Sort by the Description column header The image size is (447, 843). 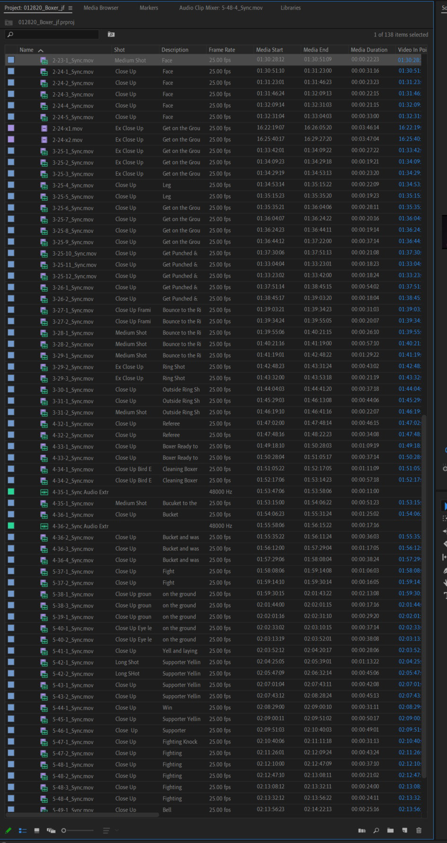click(x=175, y=50)
